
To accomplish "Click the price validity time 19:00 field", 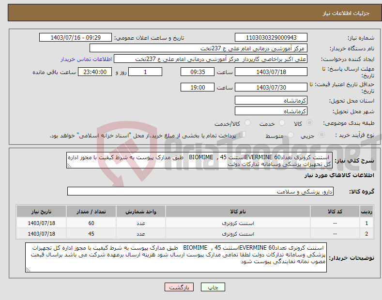I will [198, 87].
